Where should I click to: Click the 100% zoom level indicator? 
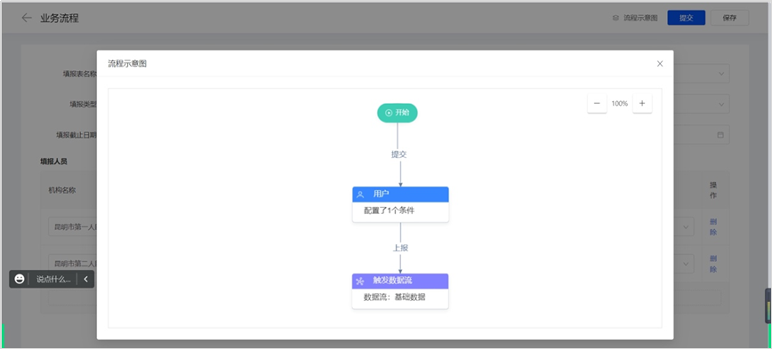pos(619,104)
